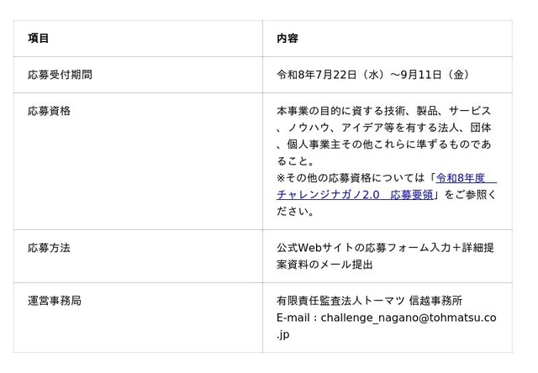
Task: Click 案資料のメール提出 text
Action: 324,265
